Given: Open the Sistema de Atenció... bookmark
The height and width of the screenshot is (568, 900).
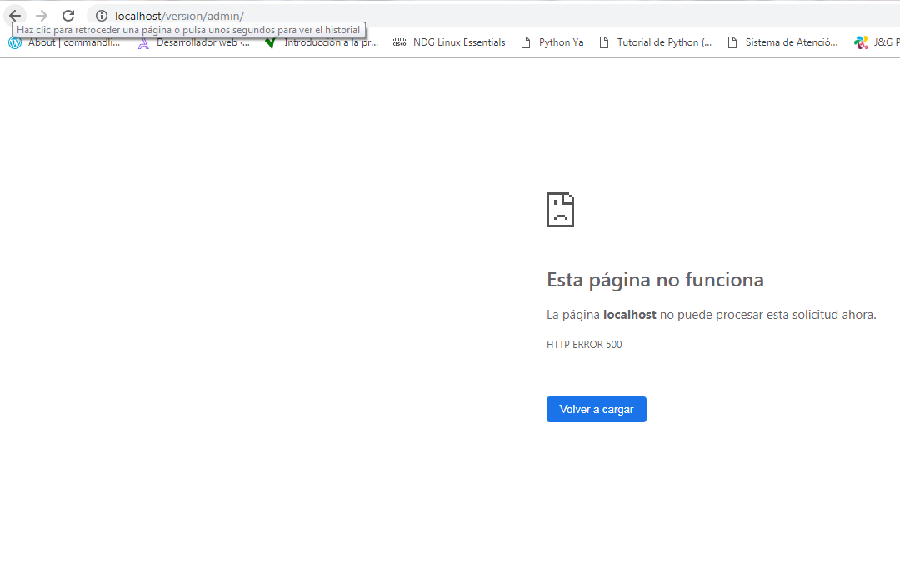Looking at the screenshot, I should tap(782, 42).
